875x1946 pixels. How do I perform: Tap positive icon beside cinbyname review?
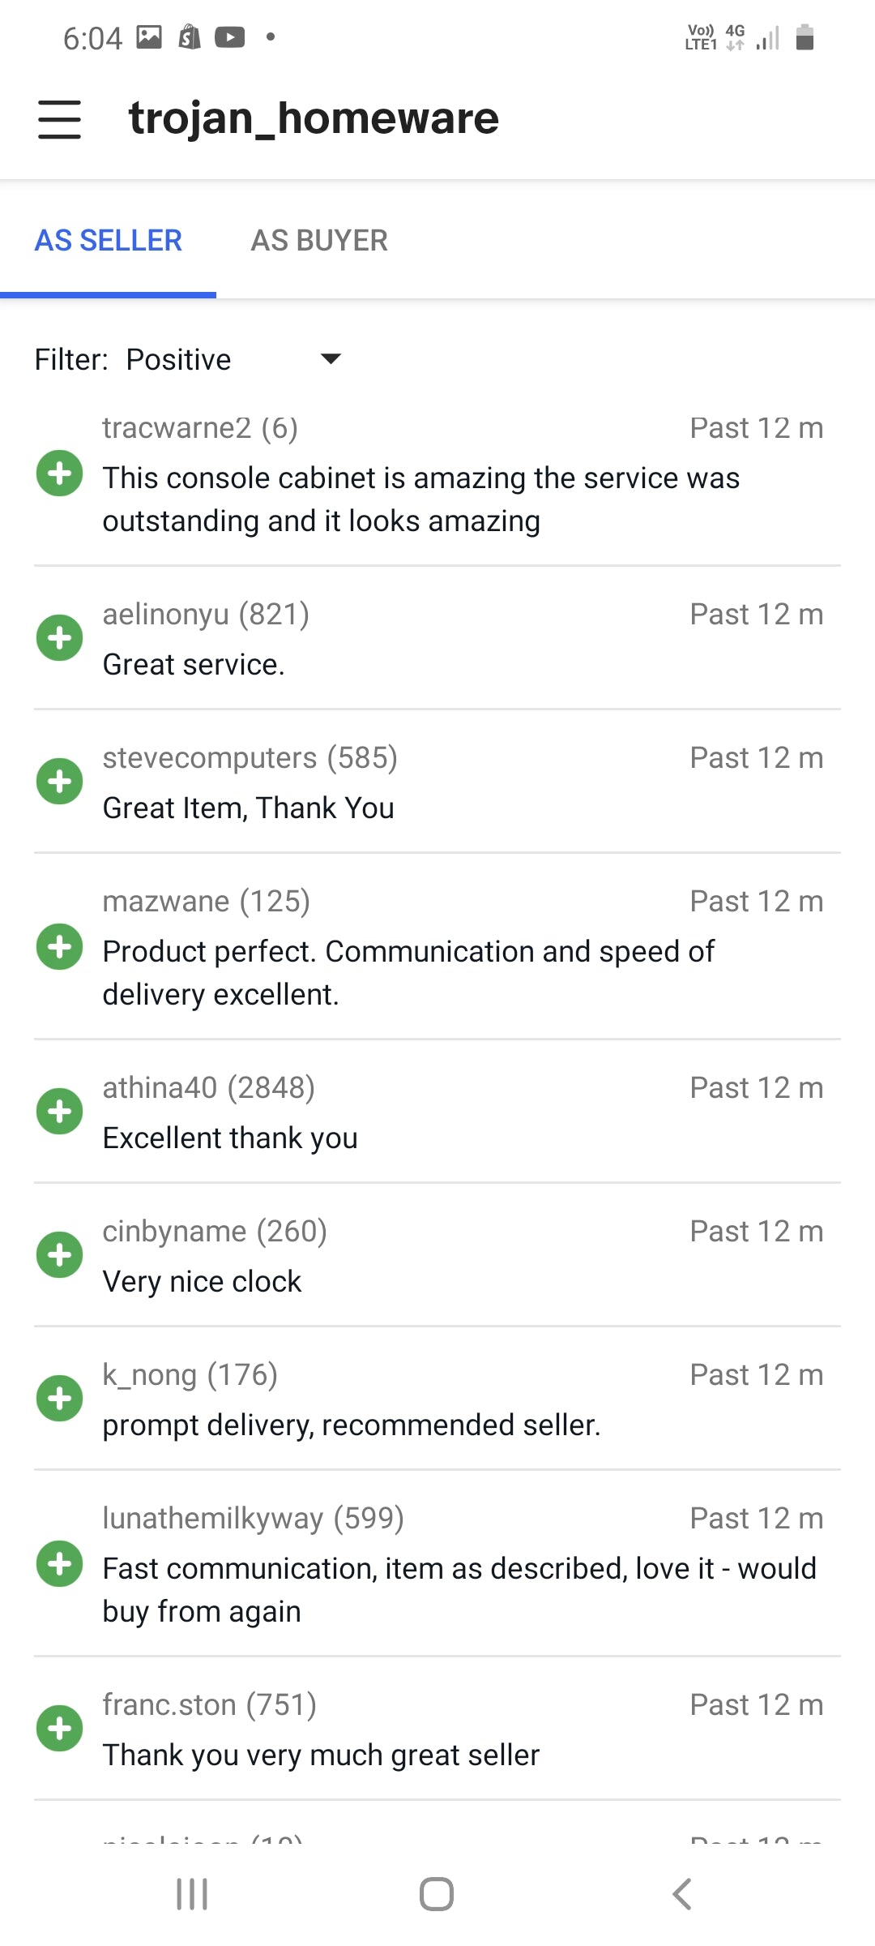pos(59,1255)
